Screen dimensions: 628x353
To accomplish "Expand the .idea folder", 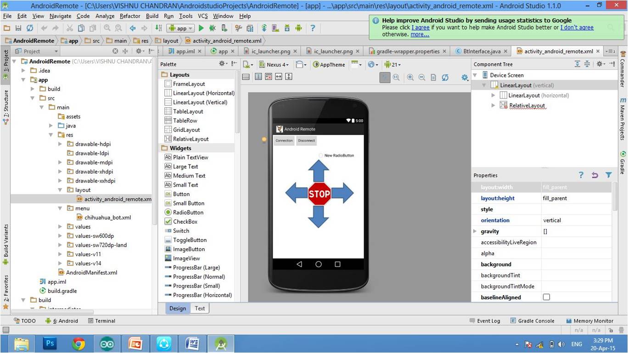I will [24, 71].
